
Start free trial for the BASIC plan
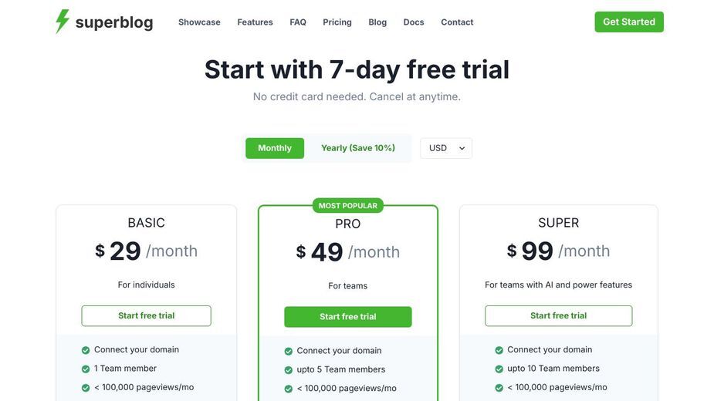pos(146,316)
